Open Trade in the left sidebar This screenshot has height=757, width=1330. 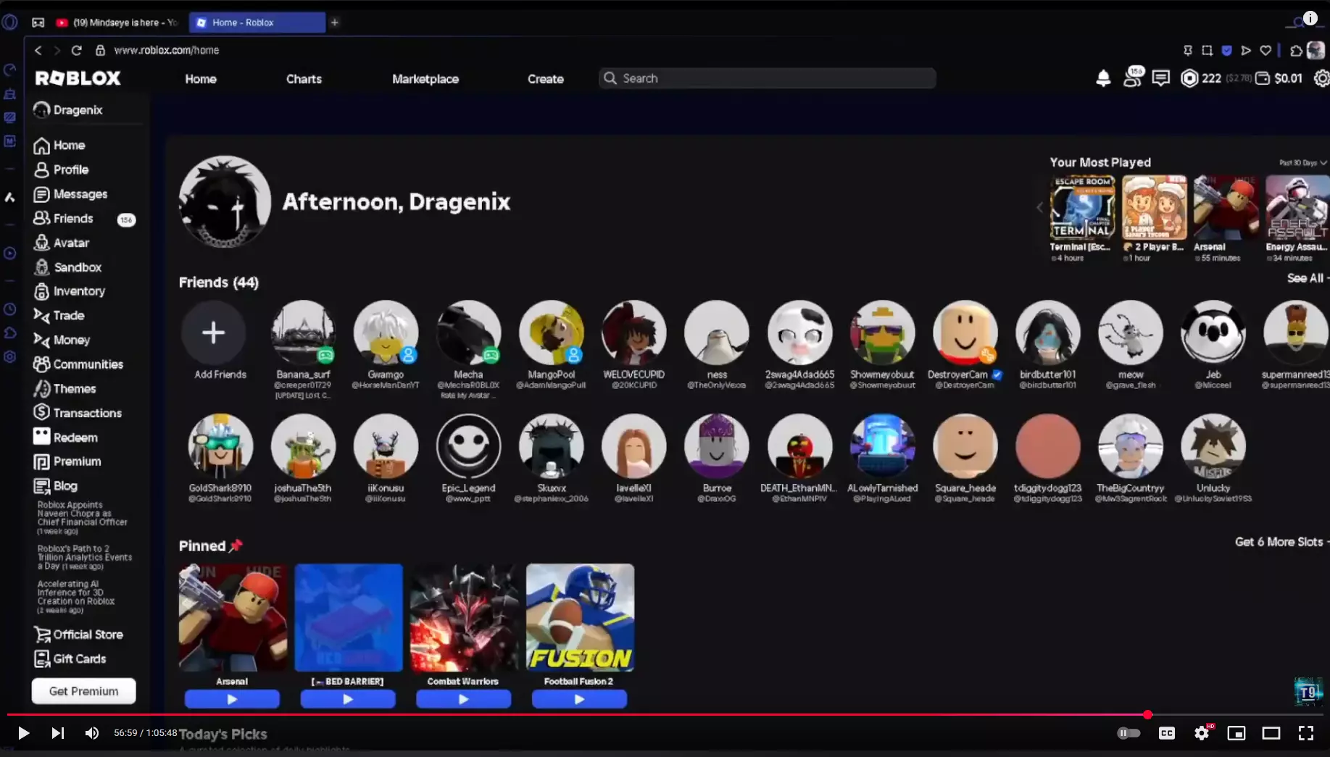pyautogui.click(x=59, y=316)
